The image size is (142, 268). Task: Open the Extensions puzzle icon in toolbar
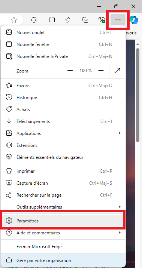(34, 20)
